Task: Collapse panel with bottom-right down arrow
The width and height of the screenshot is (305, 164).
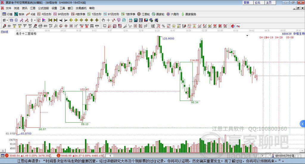Action: [x=302, y=151]
